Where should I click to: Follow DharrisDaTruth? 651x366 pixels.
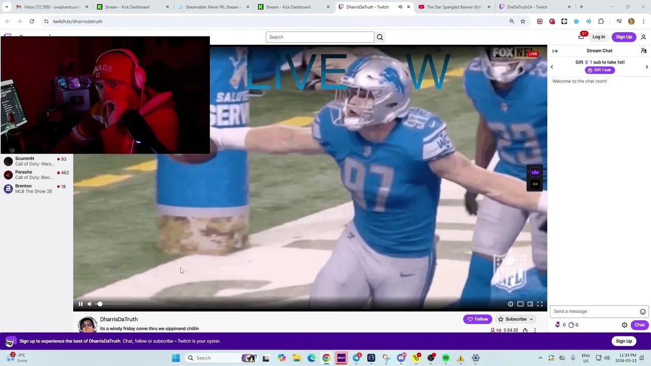point(478,319)
